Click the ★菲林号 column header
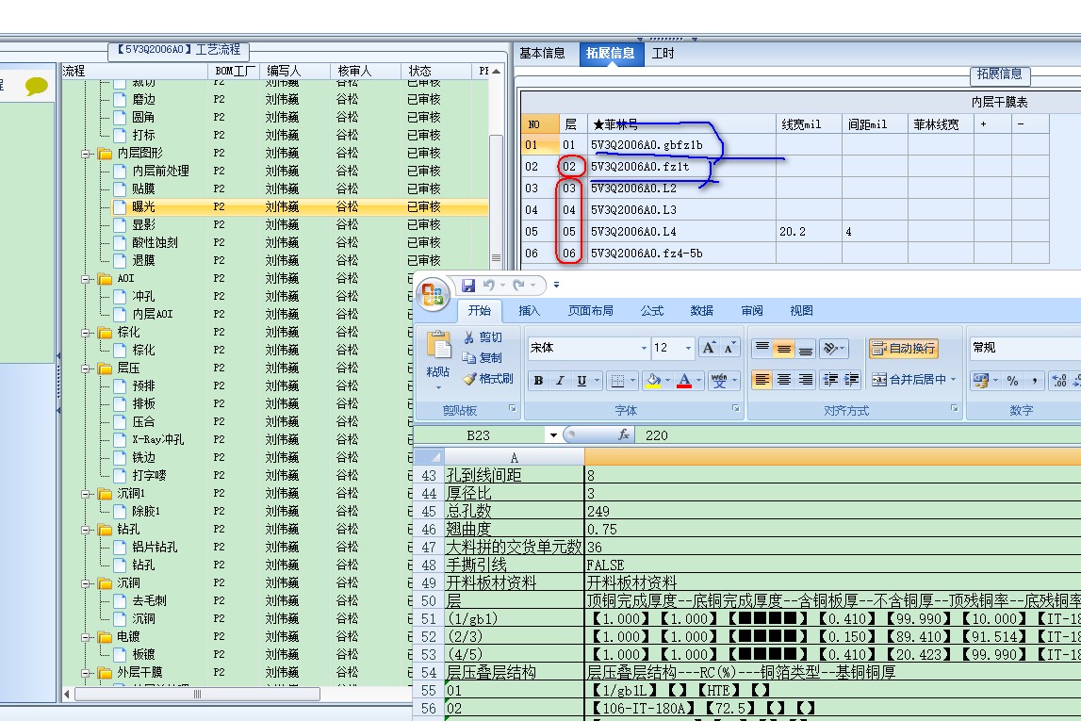This screenshot has width=1081, height=721. [681, 124]
